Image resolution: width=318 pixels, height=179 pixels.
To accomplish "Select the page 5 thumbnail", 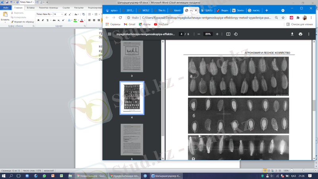I will coord(132,139).
